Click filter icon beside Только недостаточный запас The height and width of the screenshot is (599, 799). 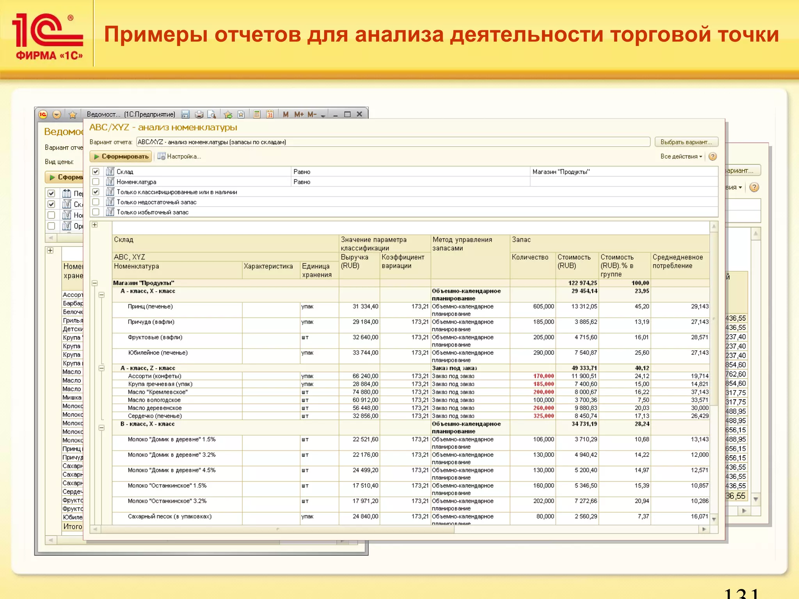pyautogui.click(x=110, y=202)
